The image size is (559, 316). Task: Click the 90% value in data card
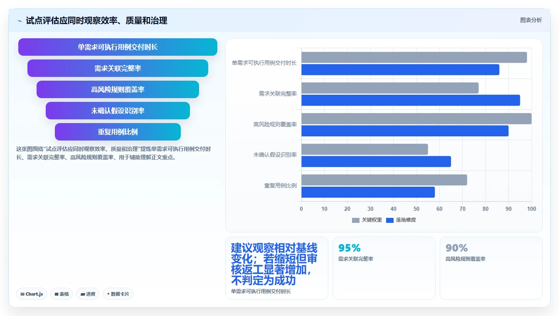tap(457, 248)
